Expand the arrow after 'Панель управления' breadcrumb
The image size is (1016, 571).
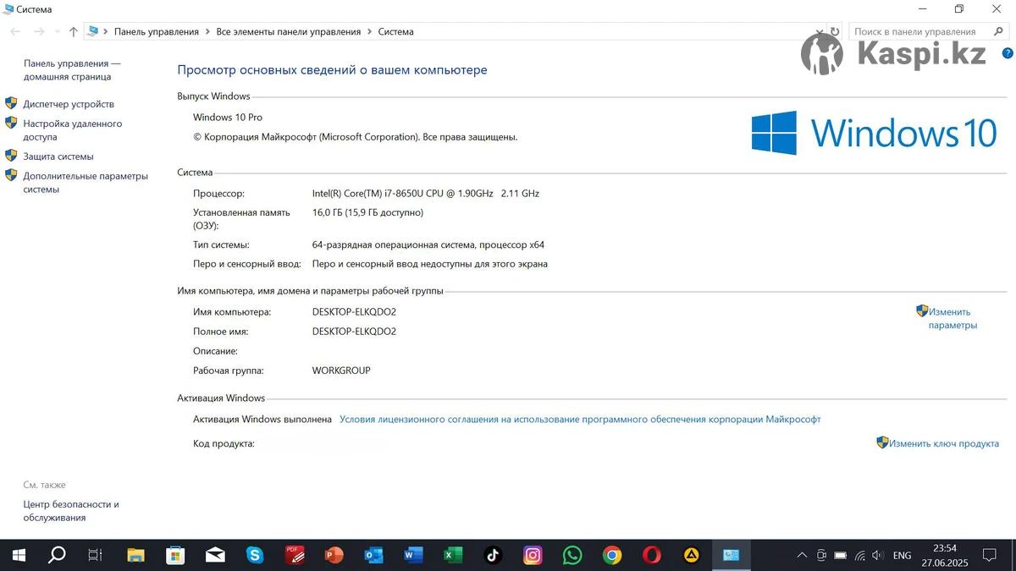(x=207, y=31)
